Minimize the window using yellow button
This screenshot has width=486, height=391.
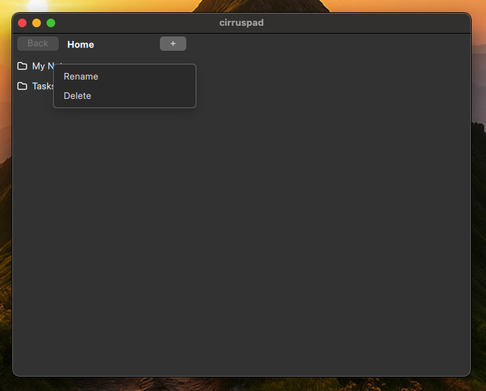(x=37, y=23)
